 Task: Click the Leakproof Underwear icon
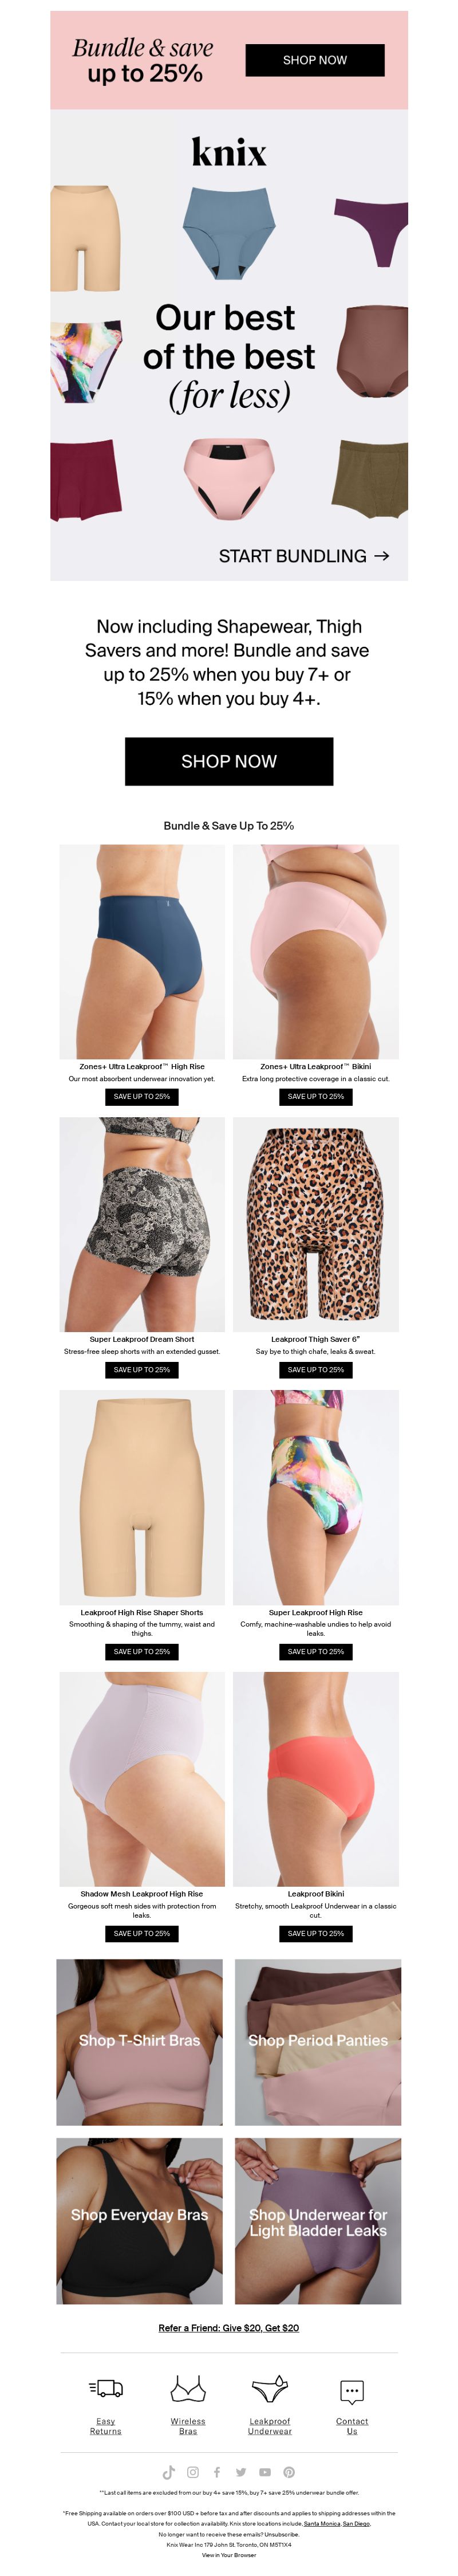pos(270,2390)
